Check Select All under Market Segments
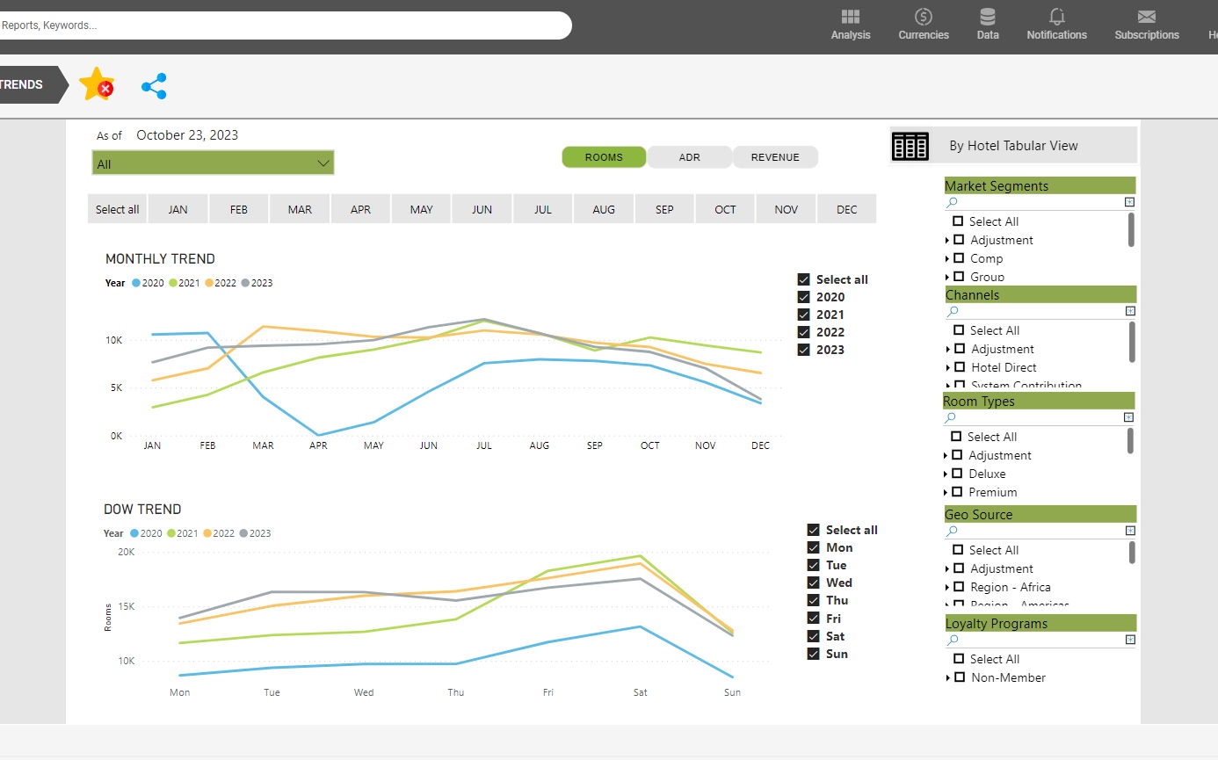 click(958, 221)
